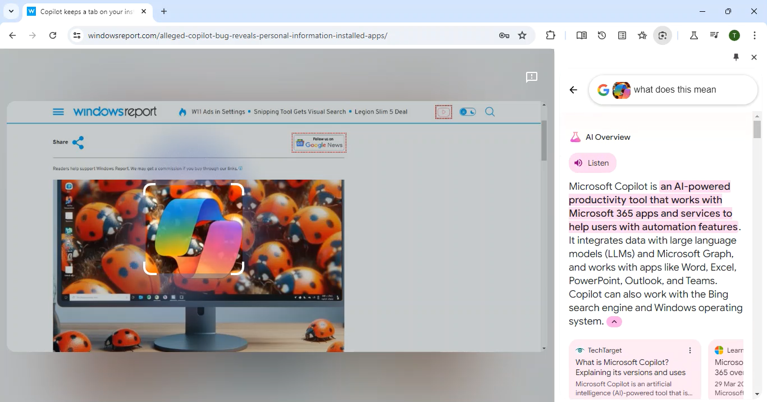The height and width of the screenshot is (402, 767).
Task: Click the Google Lens toolbar icon
Action: click(663, 35)
